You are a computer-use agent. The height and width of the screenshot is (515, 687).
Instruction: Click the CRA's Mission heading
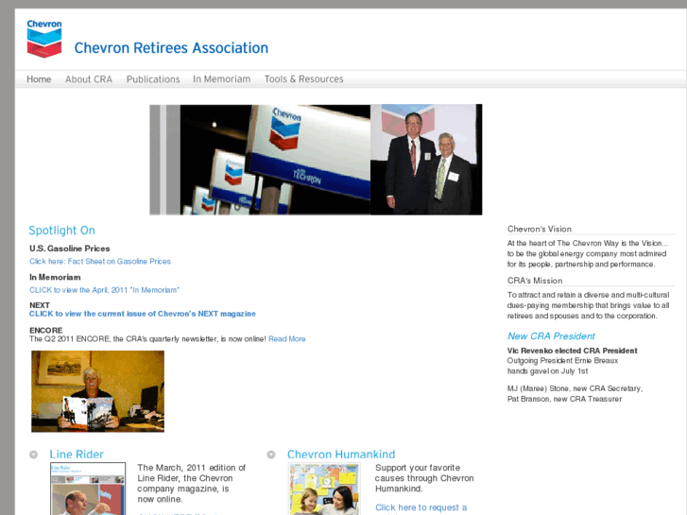click(535, 281)
